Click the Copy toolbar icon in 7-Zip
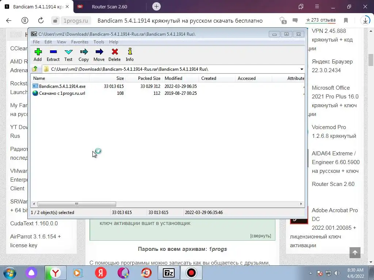374x280 pixels. point(84,55)
